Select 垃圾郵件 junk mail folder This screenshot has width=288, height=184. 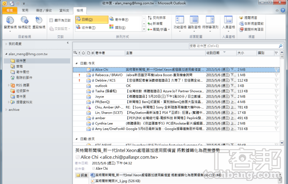pyautogui.click(x=20, y=91)
